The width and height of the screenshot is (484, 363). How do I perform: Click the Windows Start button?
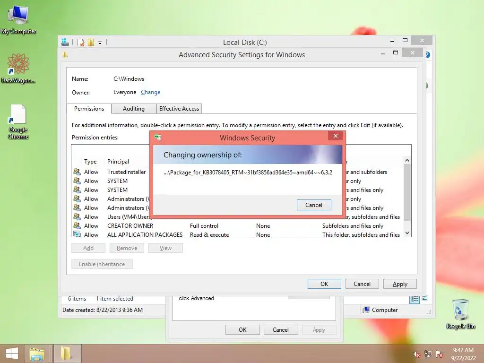click(x=12, y=354)
